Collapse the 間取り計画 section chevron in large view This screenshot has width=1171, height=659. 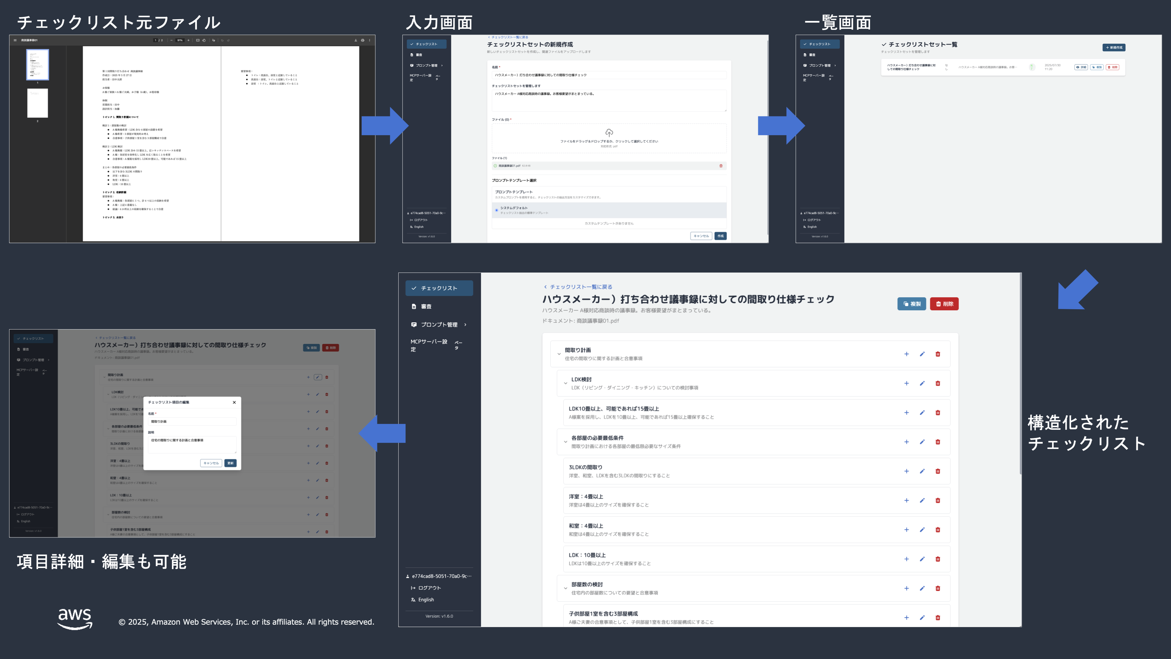(559, 354)
